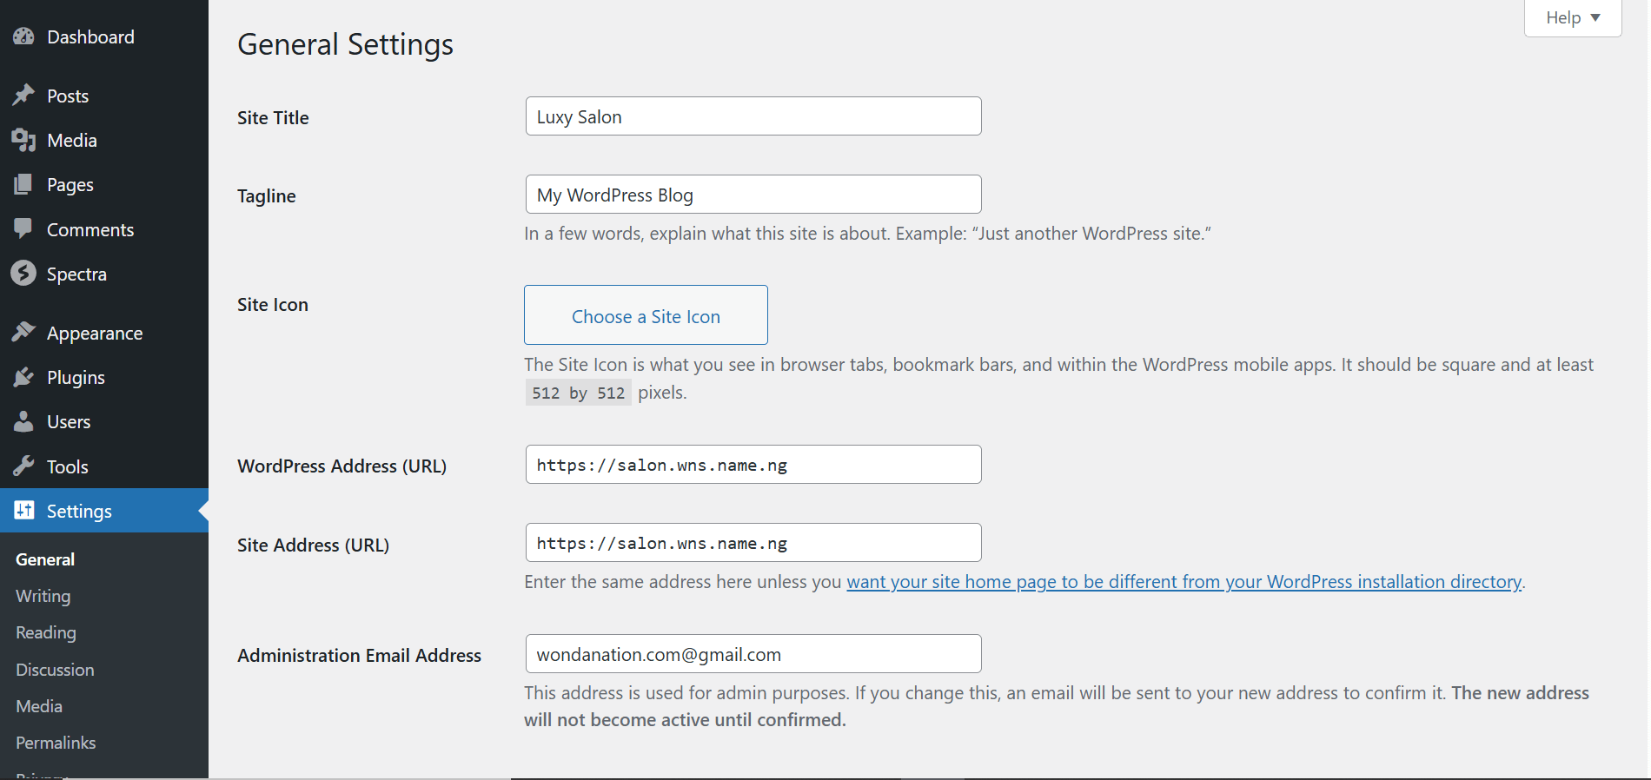Open Writing settings submenu

[x=43, y=596]
